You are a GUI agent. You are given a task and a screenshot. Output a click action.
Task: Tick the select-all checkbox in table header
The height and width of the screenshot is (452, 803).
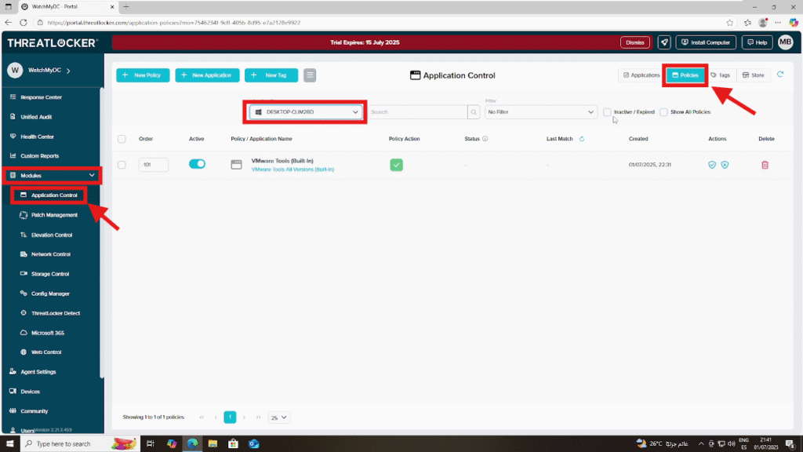(122, 139)
